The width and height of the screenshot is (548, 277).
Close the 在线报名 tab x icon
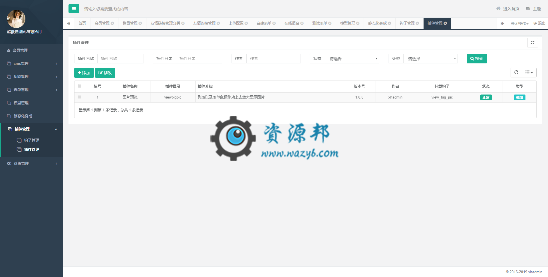coord(302,23)
